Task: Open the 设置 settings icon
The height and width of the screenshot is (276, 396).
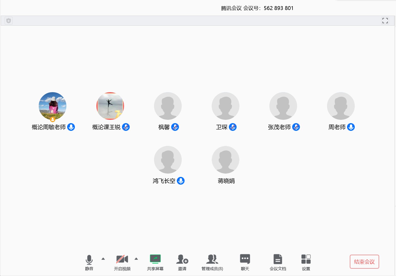Action: [306, 259]
